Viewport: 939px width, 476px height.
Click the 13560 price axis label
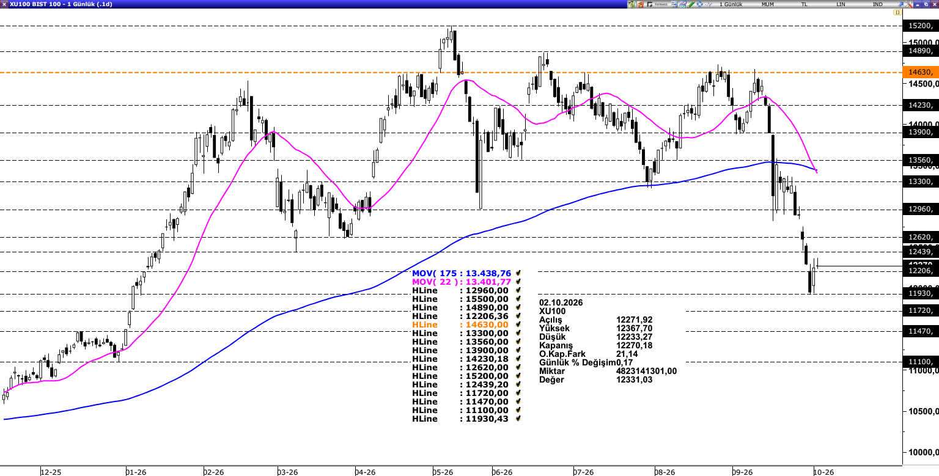(x=920, y=161)
